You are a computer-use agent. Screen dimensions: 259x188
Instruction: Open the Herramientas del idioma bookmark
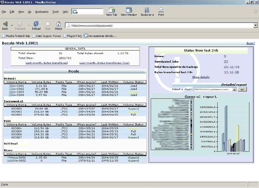(x=100, y=36)
